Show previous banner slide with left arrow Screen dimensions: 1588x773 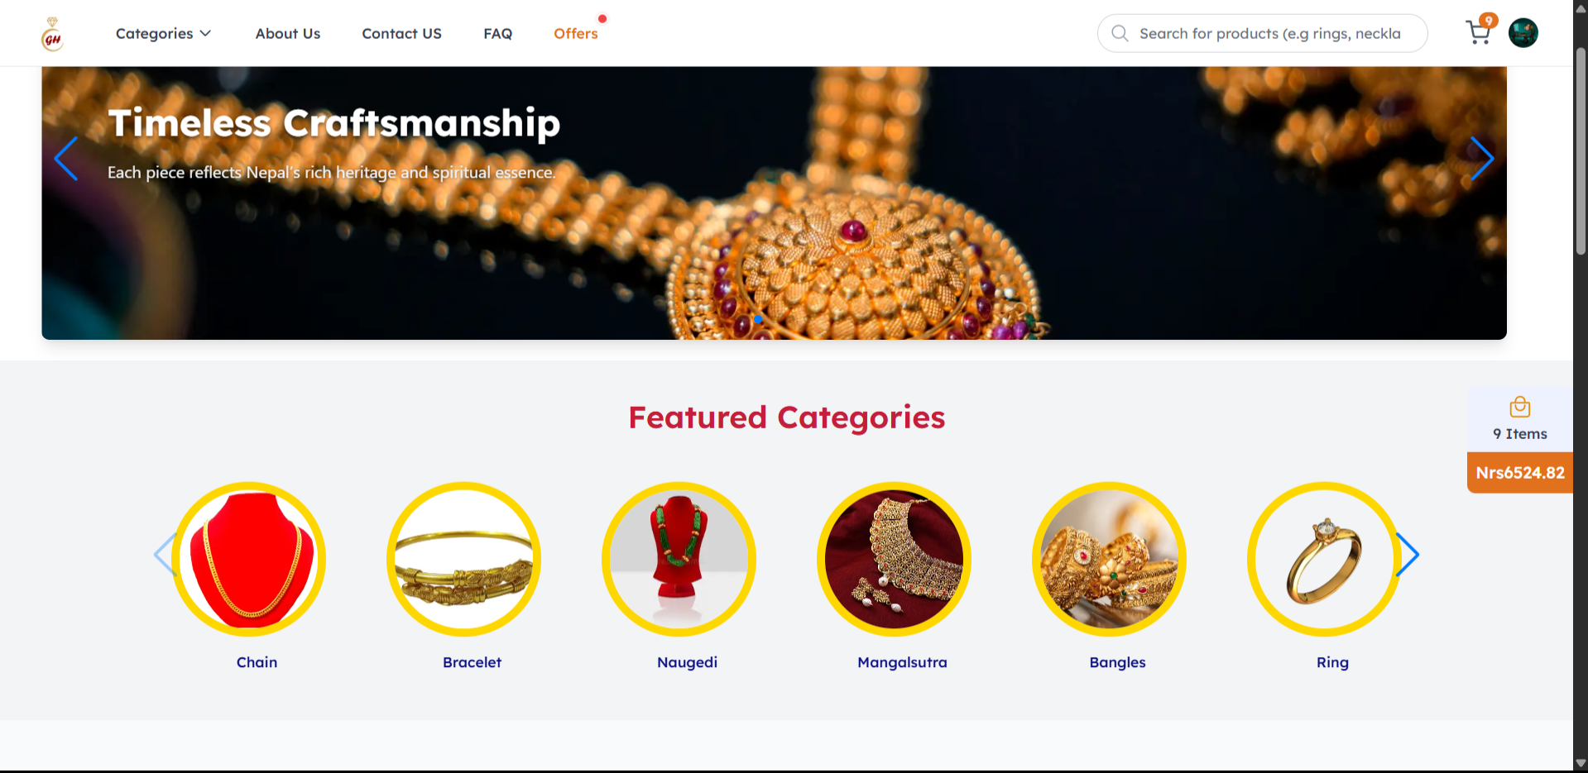[66, 159]
